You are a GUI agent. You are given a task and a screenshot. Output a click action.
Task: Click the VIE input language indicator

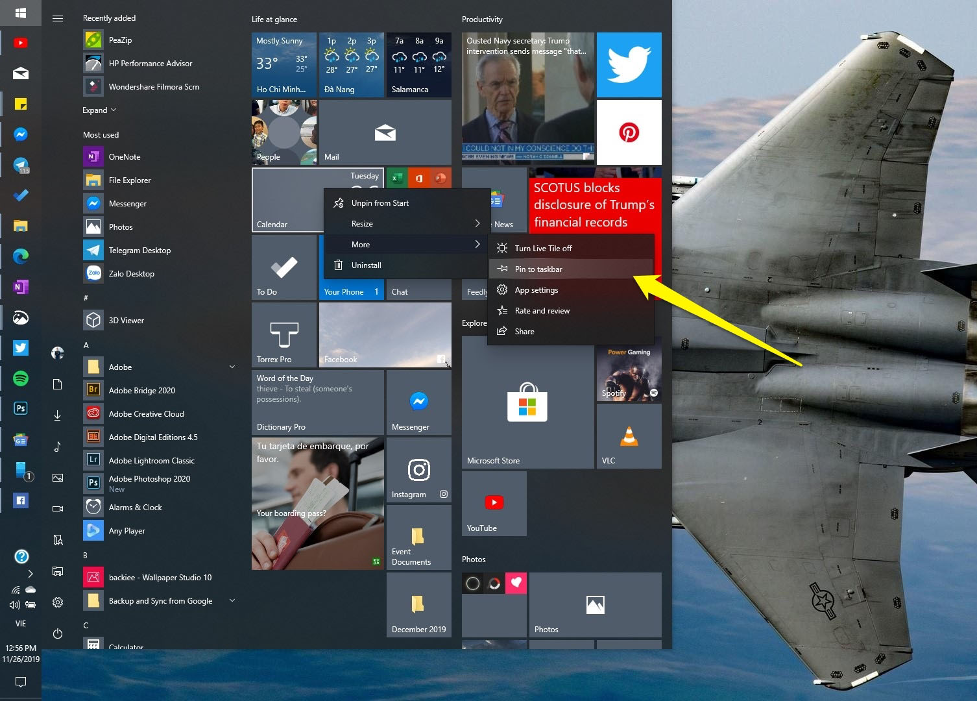click(x=21, y=624)
